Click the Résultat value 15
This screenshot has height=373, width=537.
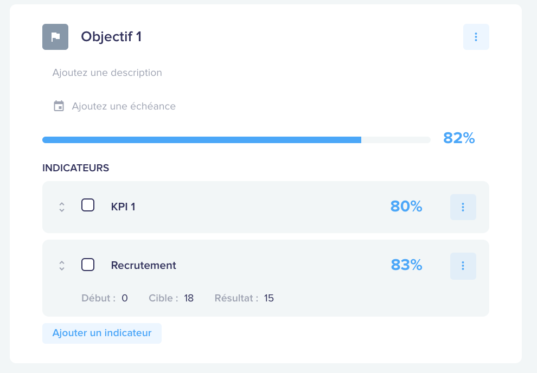[x=269, y=298]
